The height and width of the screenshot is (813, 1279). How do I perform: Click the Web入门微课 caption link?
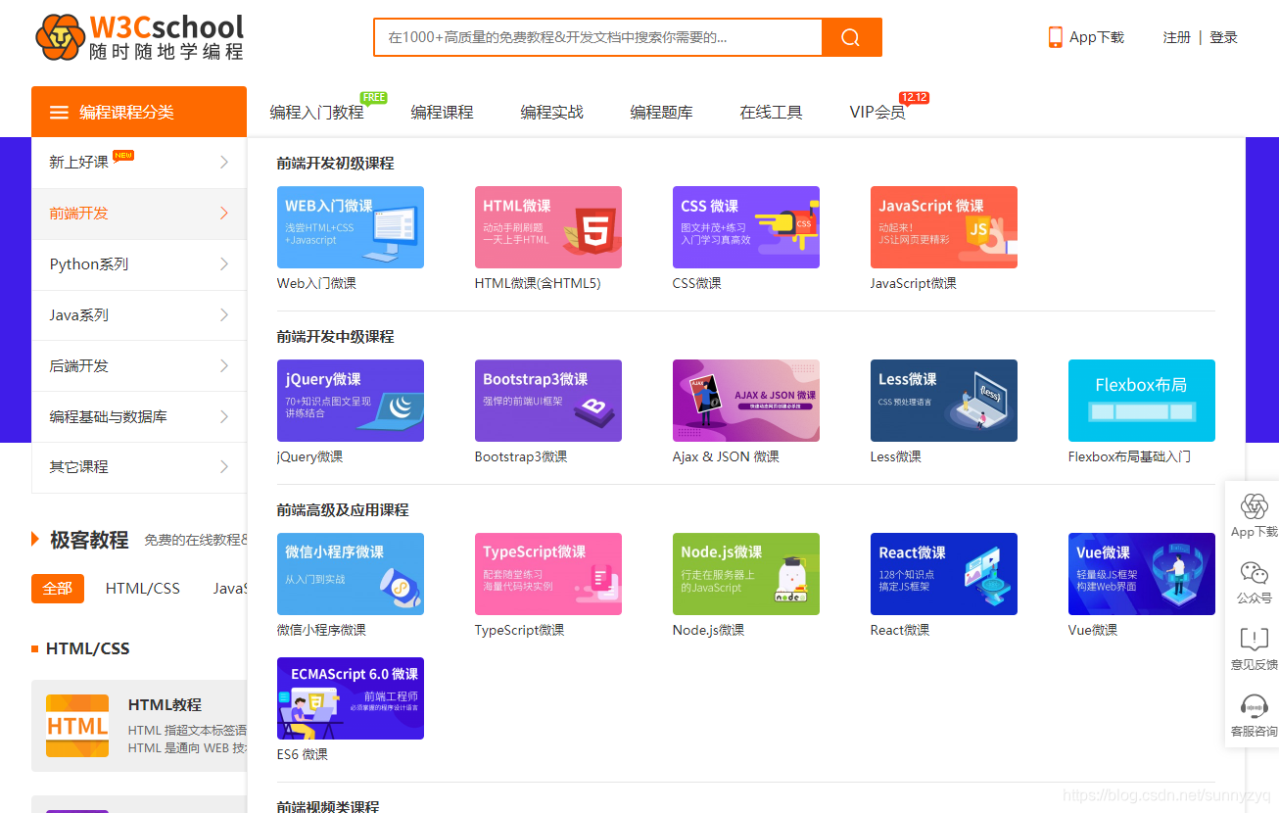pyautogui.click(x=316, y=283)
